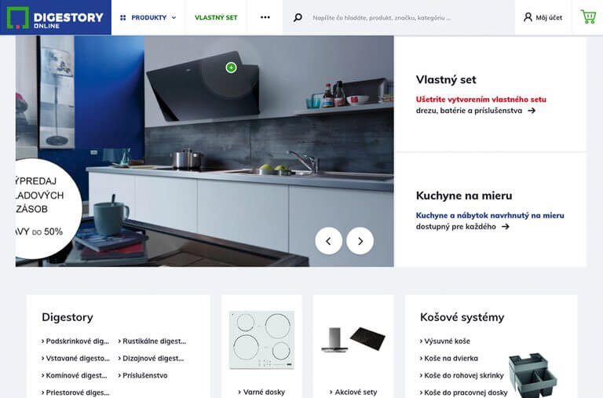Screen dimensions: 603x398
Task: Click the Digestory Online logo
Action: [56, 18]
